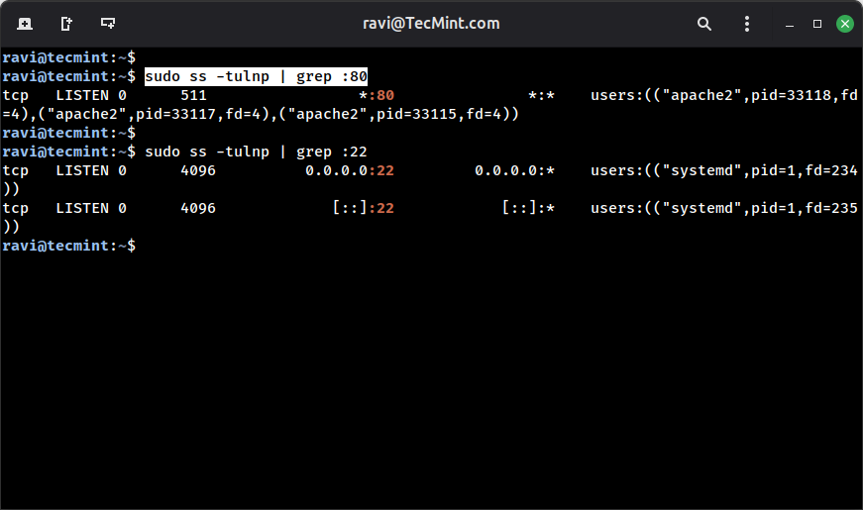This screenshot has height=510, width=863.
Task: Open a new terminal tab icon
Action: [x=25, y=24]
